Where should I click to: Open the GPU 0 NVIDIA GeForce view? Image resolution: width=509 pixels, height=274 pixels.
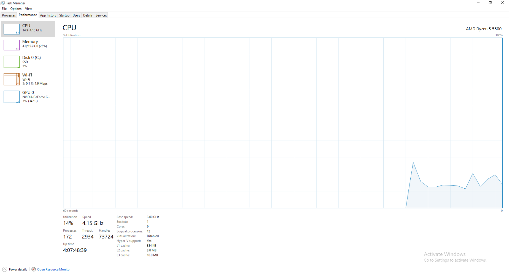click(28, 97)
